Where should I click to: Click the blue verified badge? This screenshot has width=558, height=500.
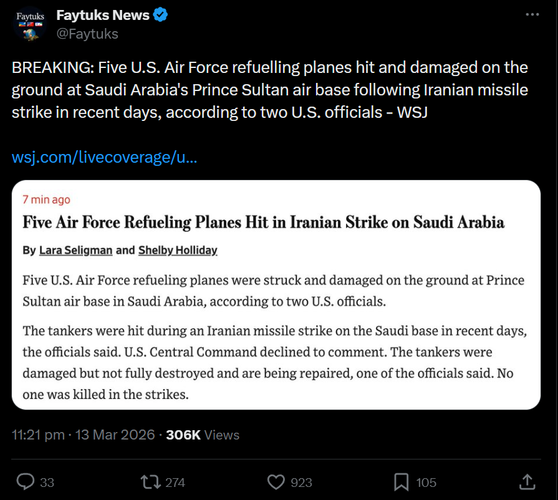[x=160, y=15]
